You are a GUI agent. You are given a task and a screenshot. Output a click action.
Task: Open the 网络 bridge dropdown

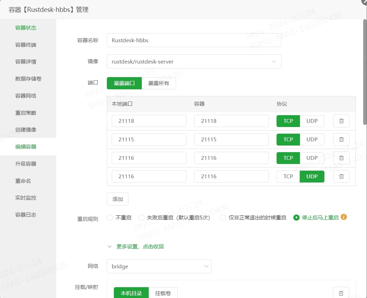tap(159, 266)
